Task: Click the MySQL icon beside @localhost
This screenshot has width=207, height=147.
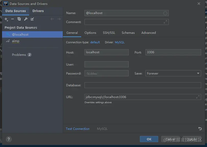Action: [x=8, y=34]
